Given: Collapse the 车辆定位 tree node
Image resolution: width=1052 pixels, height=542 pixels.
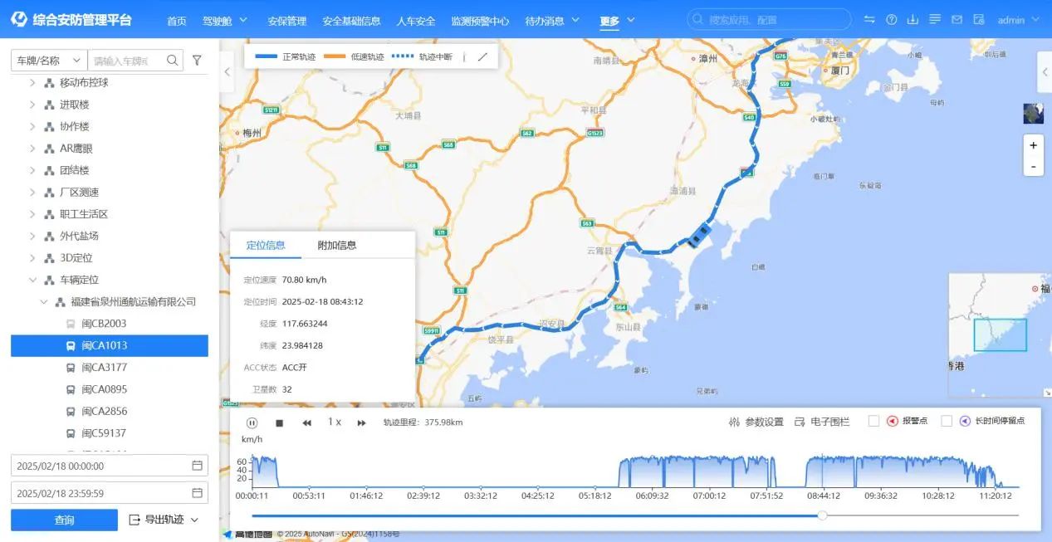Looking at the screenshot, I should [x=33, y=280].
